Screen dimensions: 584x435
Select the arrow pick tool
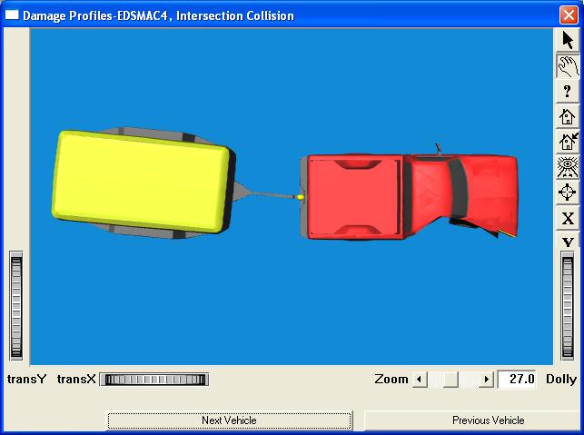coord(568,41)
